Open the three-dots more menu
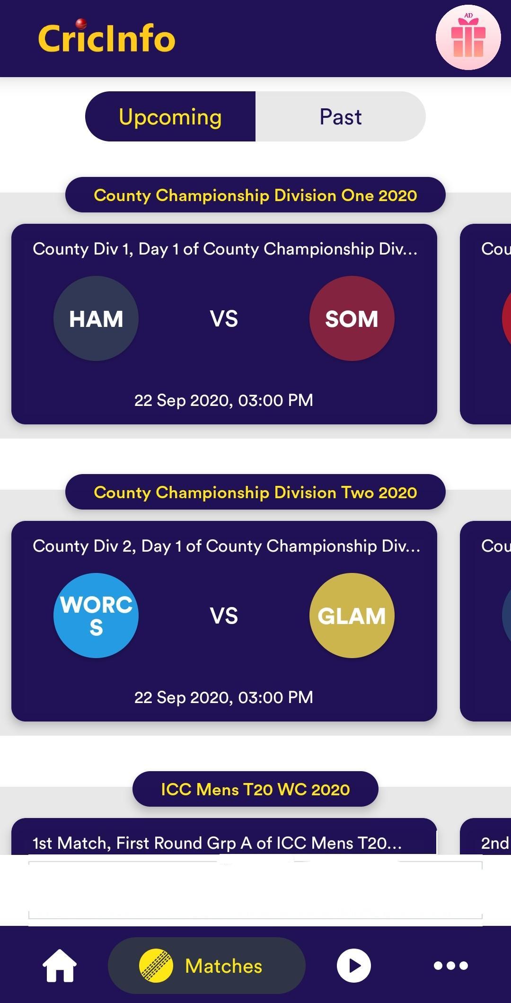The width and height of the screenshot is (511, 1003). point(451,965)
